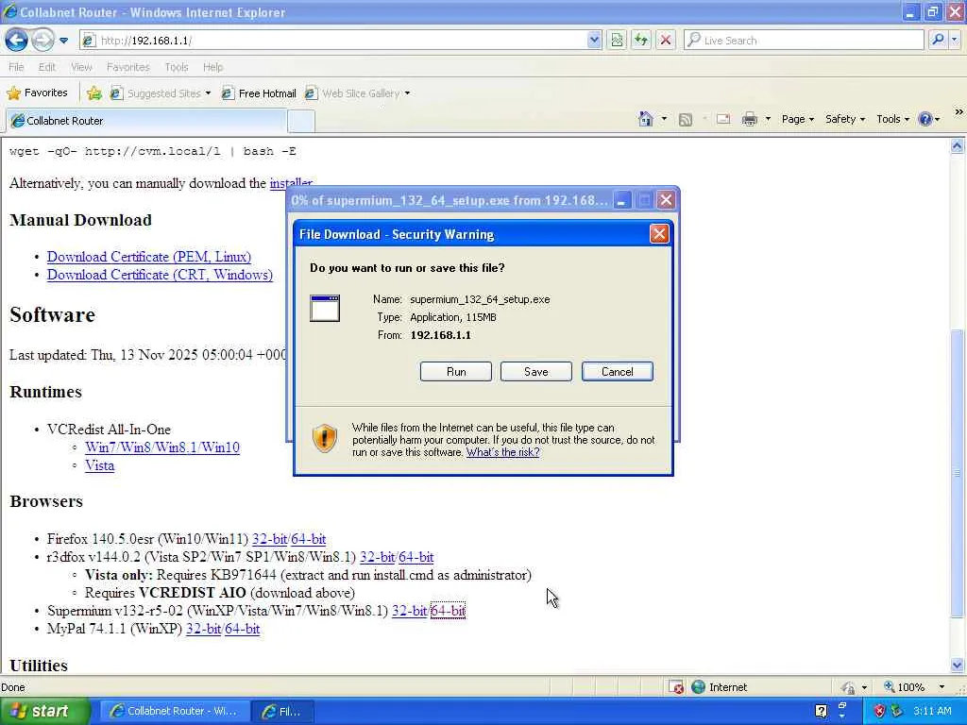This screenshot has height=725, width=967.
Task: Open the View menu
Action: click(81, 67)
